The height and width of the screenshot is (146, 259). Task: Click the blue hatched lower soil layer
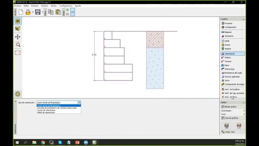click(x=155, y=68)
